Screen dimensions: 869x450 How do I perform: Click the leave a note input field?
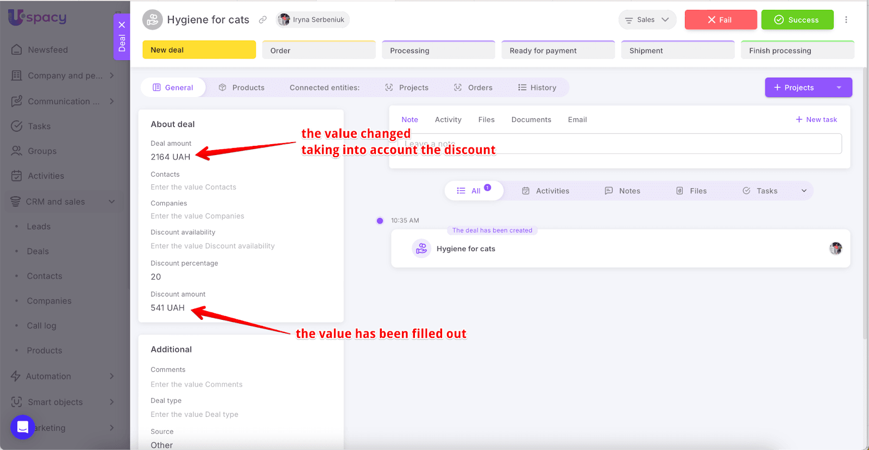pos(619,144)
